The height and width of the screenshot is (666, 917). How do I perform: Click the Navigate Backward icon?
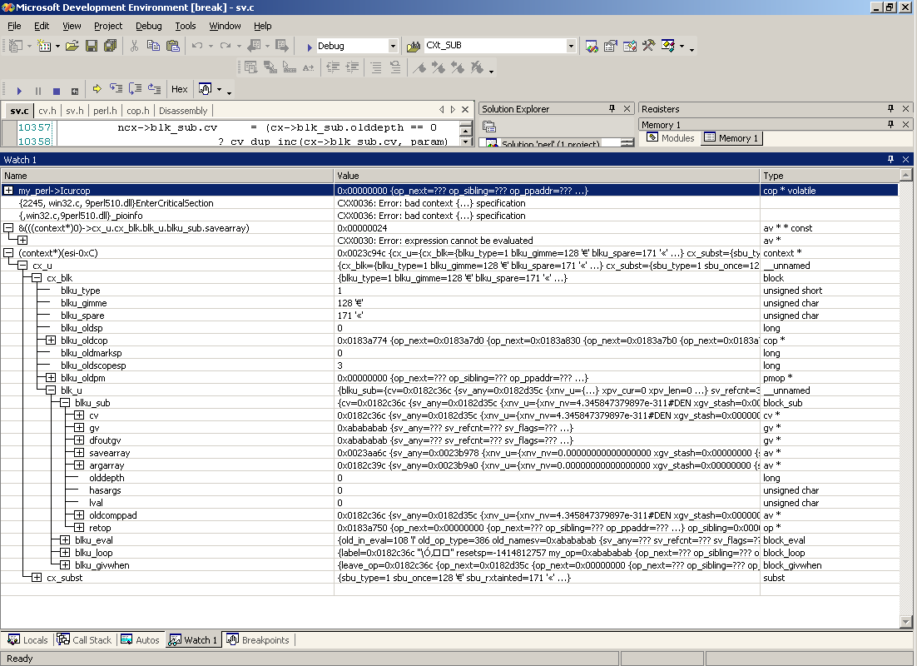pos(254,46)
